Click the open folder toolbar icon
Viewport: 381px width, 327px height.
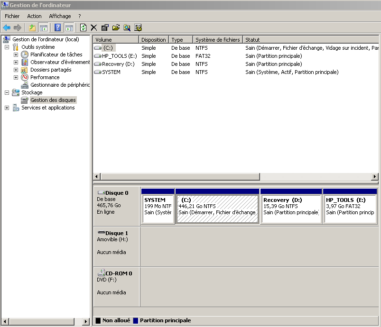coord(116,27)
